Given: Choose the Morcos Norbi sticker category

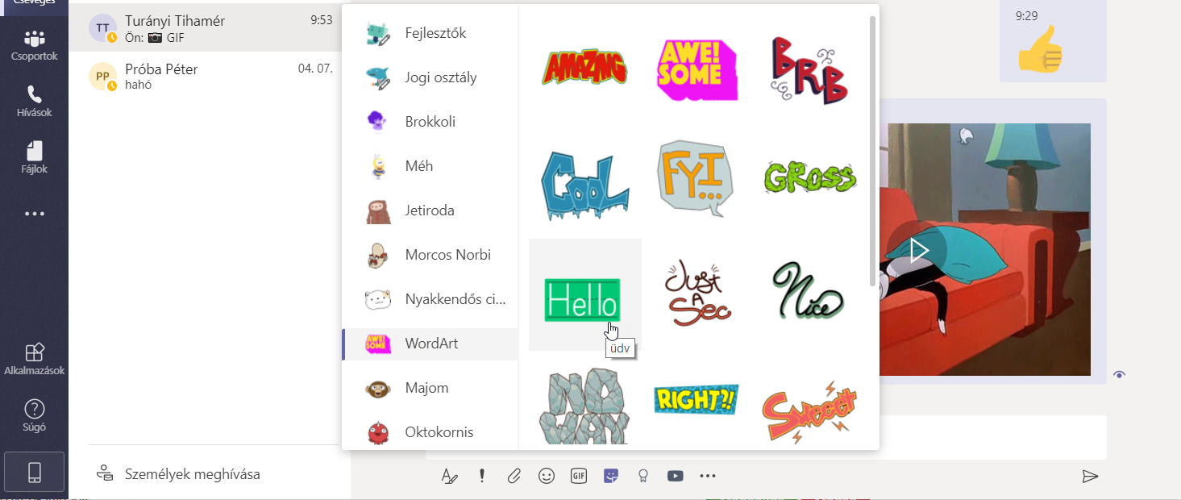Looking at the screenshot, I should (447, 255).
